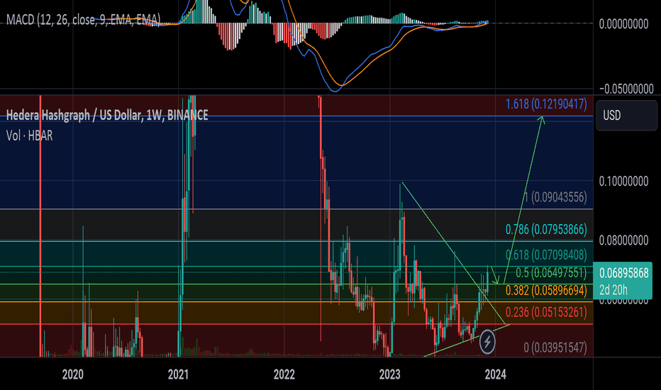Click the 2021 label on time axis
Screen dimensions: 661x390
[178, 374]
